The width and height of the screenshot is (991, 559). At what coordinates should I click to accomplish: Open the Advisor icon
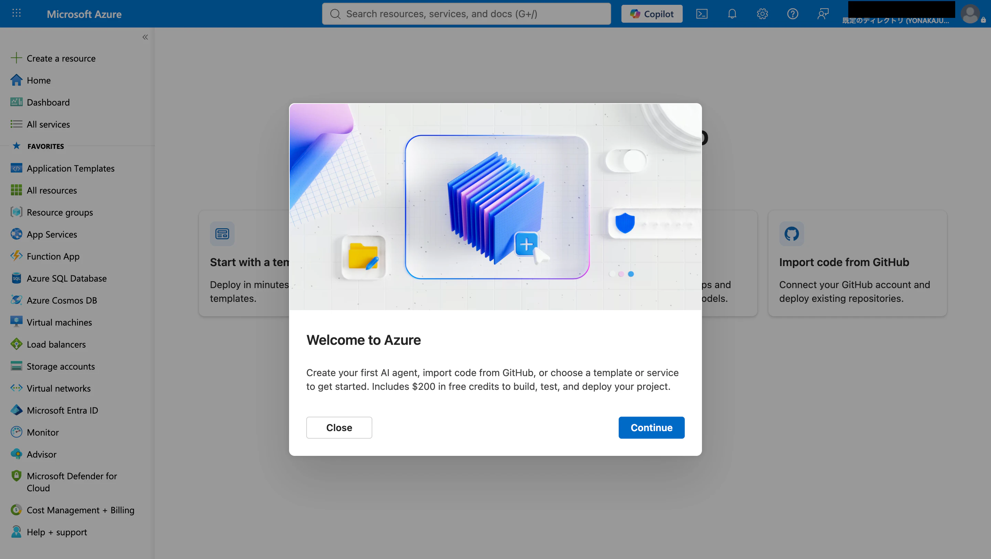tap(16, 454)
